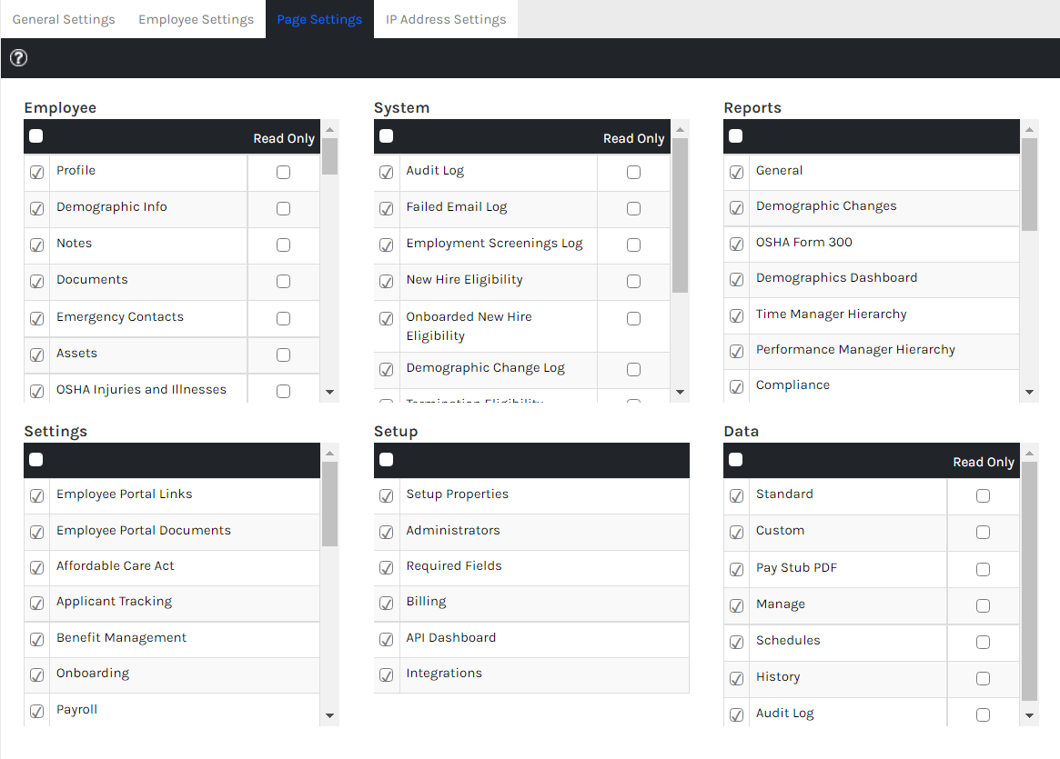Enable Read Only for Profile

point(283,172)
